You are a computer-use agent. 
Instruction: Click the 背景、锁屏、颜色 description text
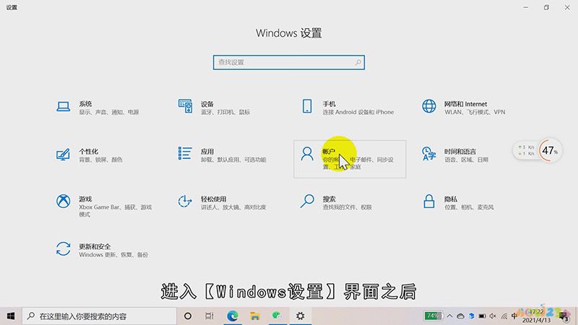tap(100, 160)
